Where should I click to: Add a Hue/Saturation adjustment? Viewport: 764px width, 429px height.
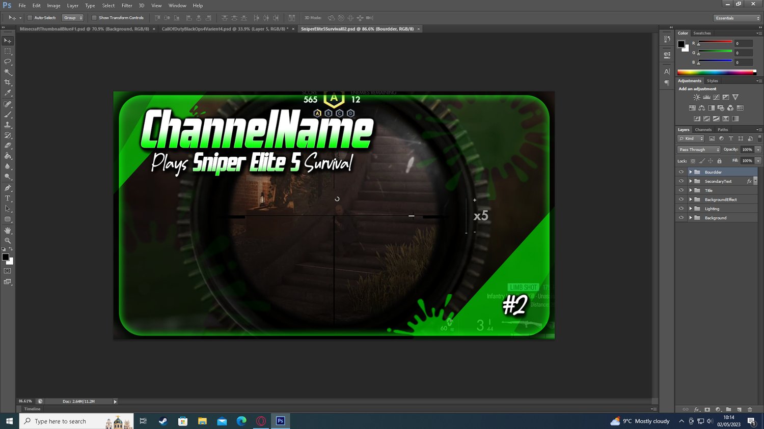(692, 108)
